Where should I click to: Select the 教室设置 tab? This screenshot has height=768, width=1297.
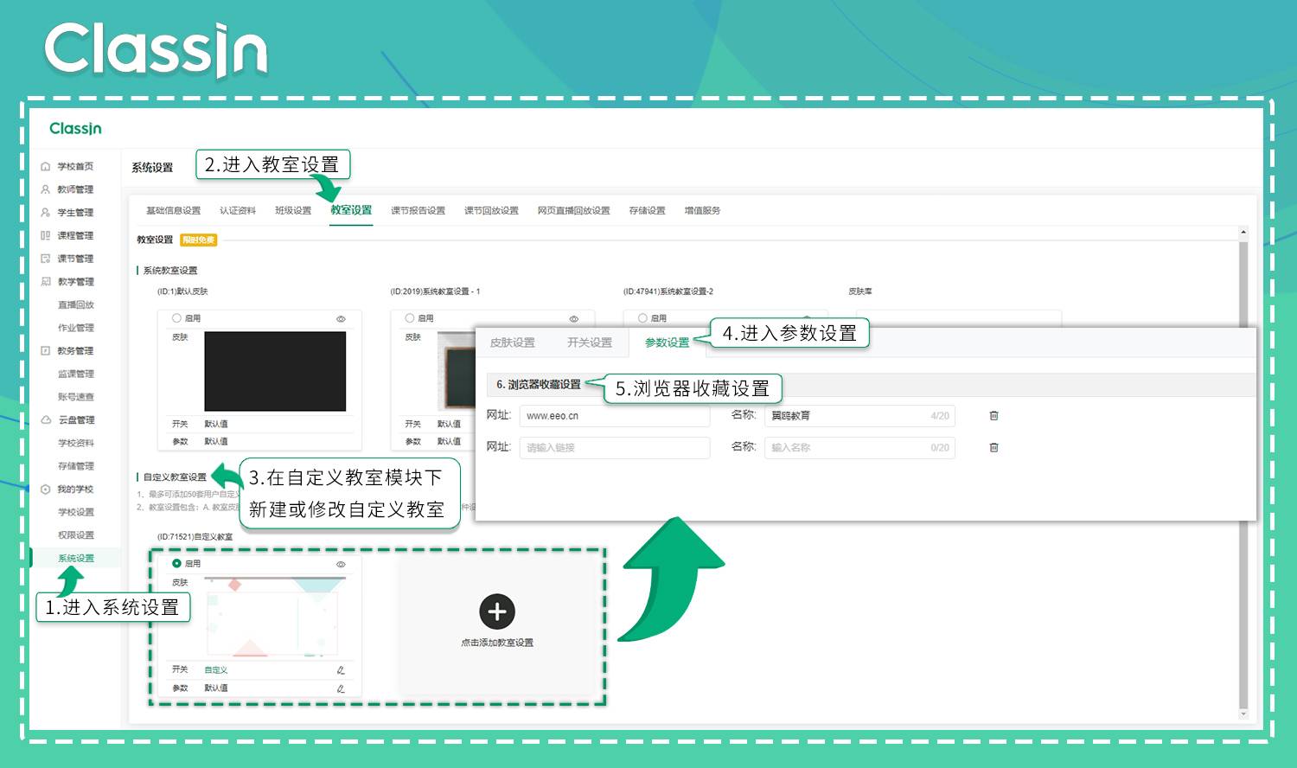(351, 210)
